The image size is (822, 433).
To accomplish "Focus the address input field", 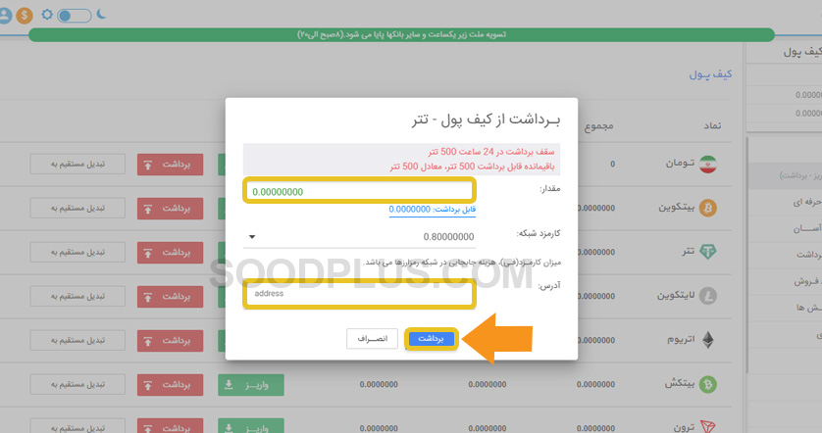I will point(360,294).
